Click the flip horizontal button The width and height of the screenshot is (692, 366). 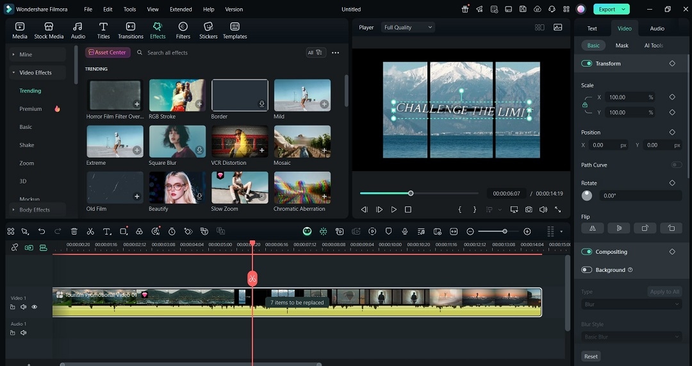point(593,228)
